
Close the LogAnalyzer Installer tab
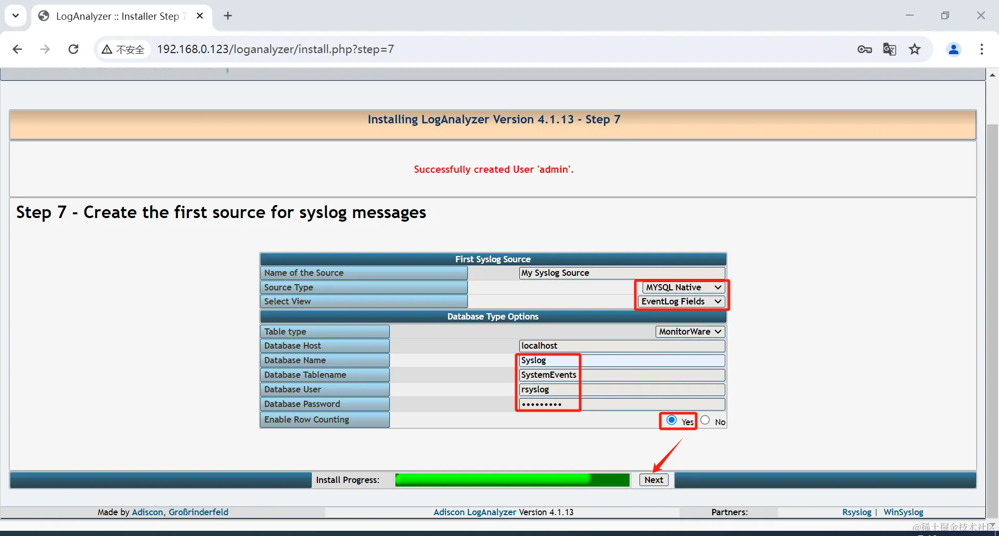coord(200,16)
